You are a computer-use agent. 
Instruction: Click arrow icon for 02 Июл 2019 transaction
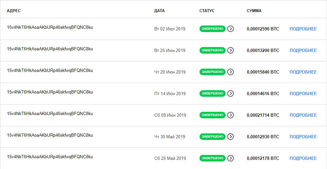[x=231, y=29]
